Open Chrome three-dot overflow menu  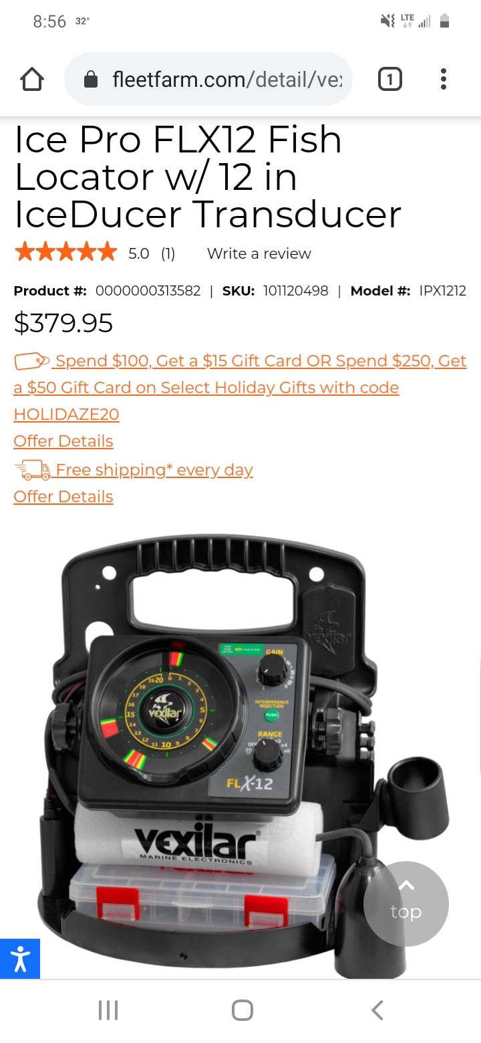(x=444, y=80)
